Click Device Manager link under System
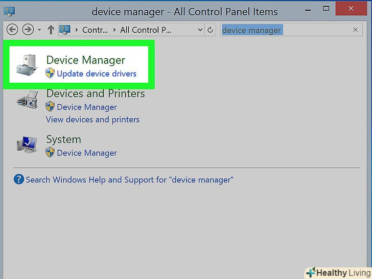 click(87, 153)
